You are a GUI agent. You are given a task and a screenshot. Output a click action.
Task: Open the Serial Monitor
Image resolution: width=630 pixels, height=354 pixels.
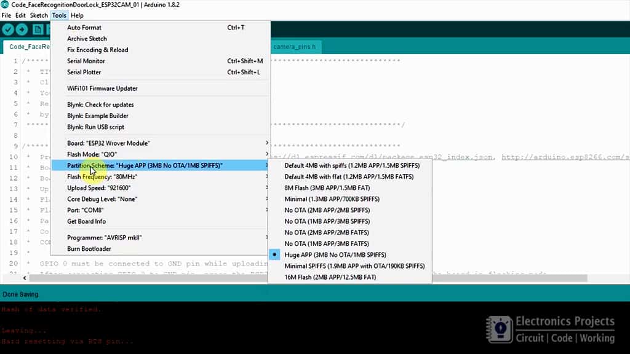[161, 61]
